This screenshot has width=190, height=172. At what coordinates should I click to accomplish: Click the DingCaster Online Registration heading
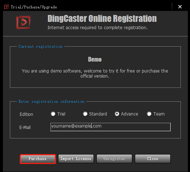point(102,19)
